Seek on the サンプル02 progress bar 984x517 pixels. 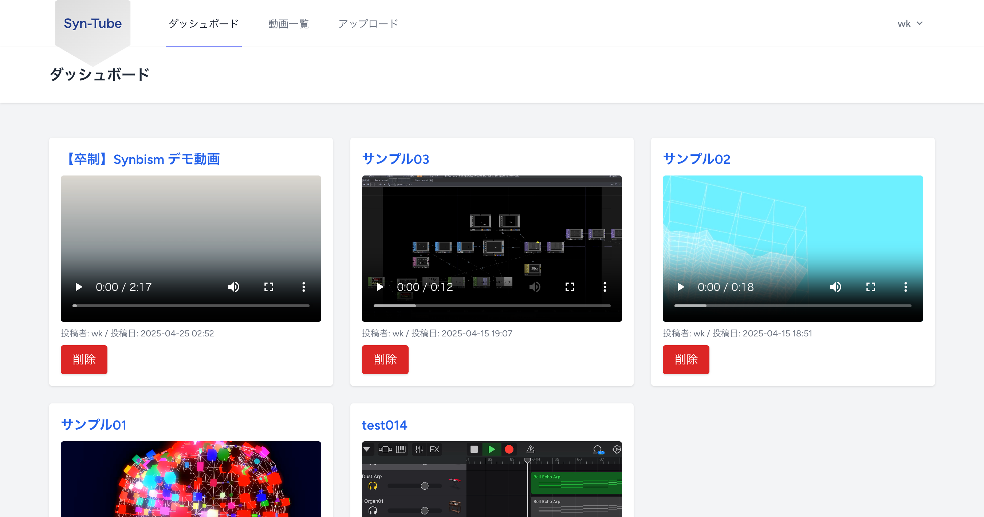pyautogui.click(x=792, y=306)
